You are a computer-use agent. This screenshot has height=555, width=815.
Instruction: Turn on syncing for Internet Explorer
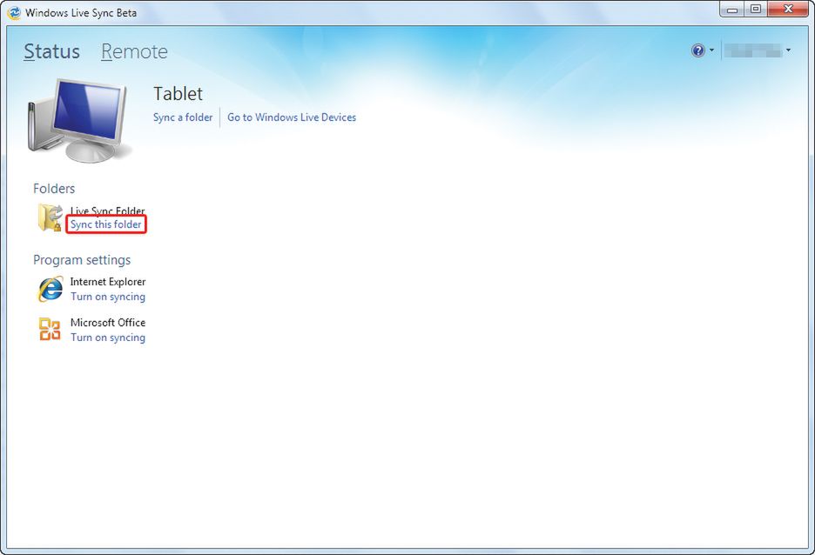point(108,297)
